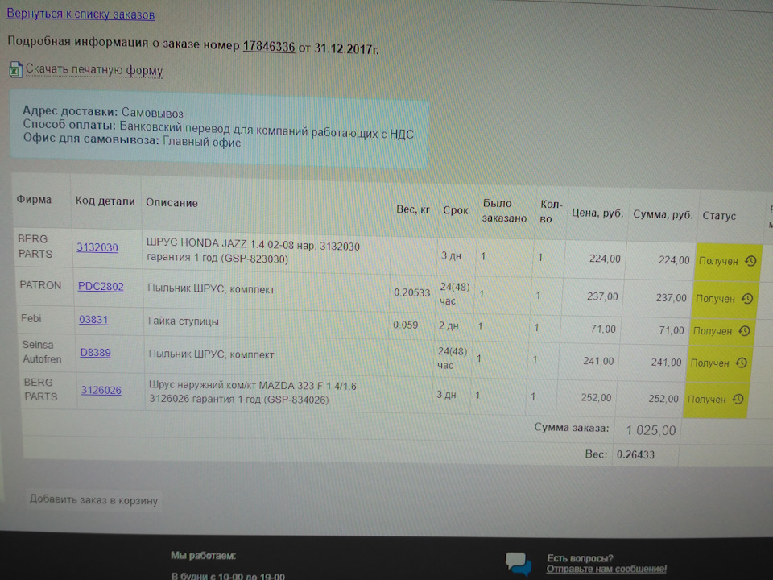Open history icon for 3126026 status
Screen dimensions: 773x580
coord(738,399)
